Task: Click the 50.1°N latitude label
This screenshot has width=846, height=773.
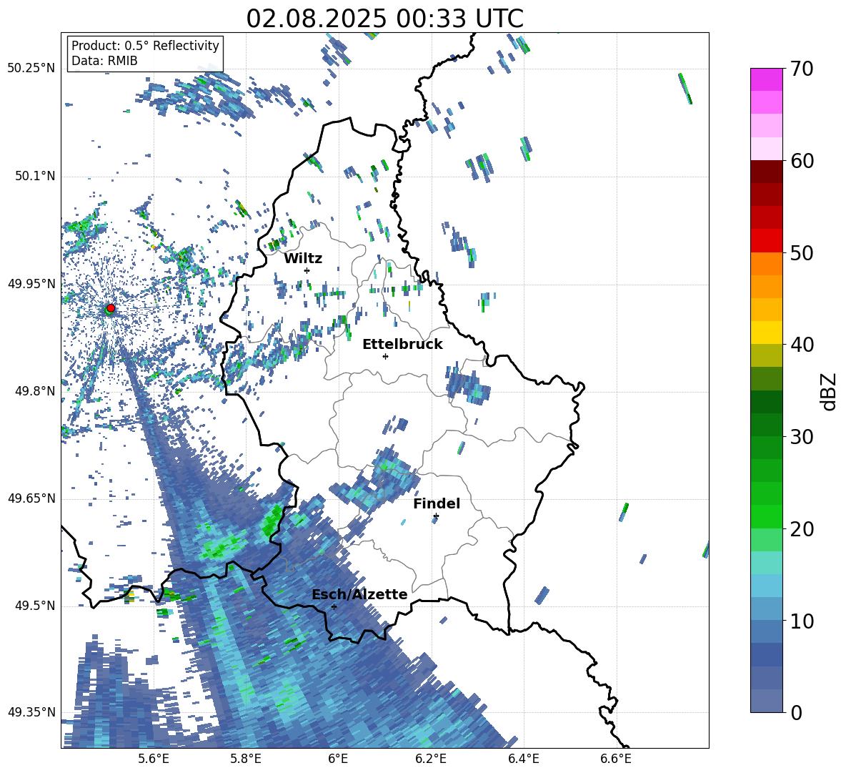Action: click(x=34, y=176)
